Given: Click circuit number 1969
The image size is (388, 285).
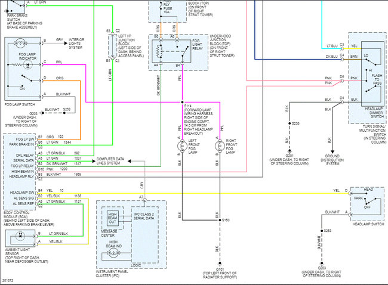Looking at the screenshot, I should pyautogui.click(x=78, y=175).
